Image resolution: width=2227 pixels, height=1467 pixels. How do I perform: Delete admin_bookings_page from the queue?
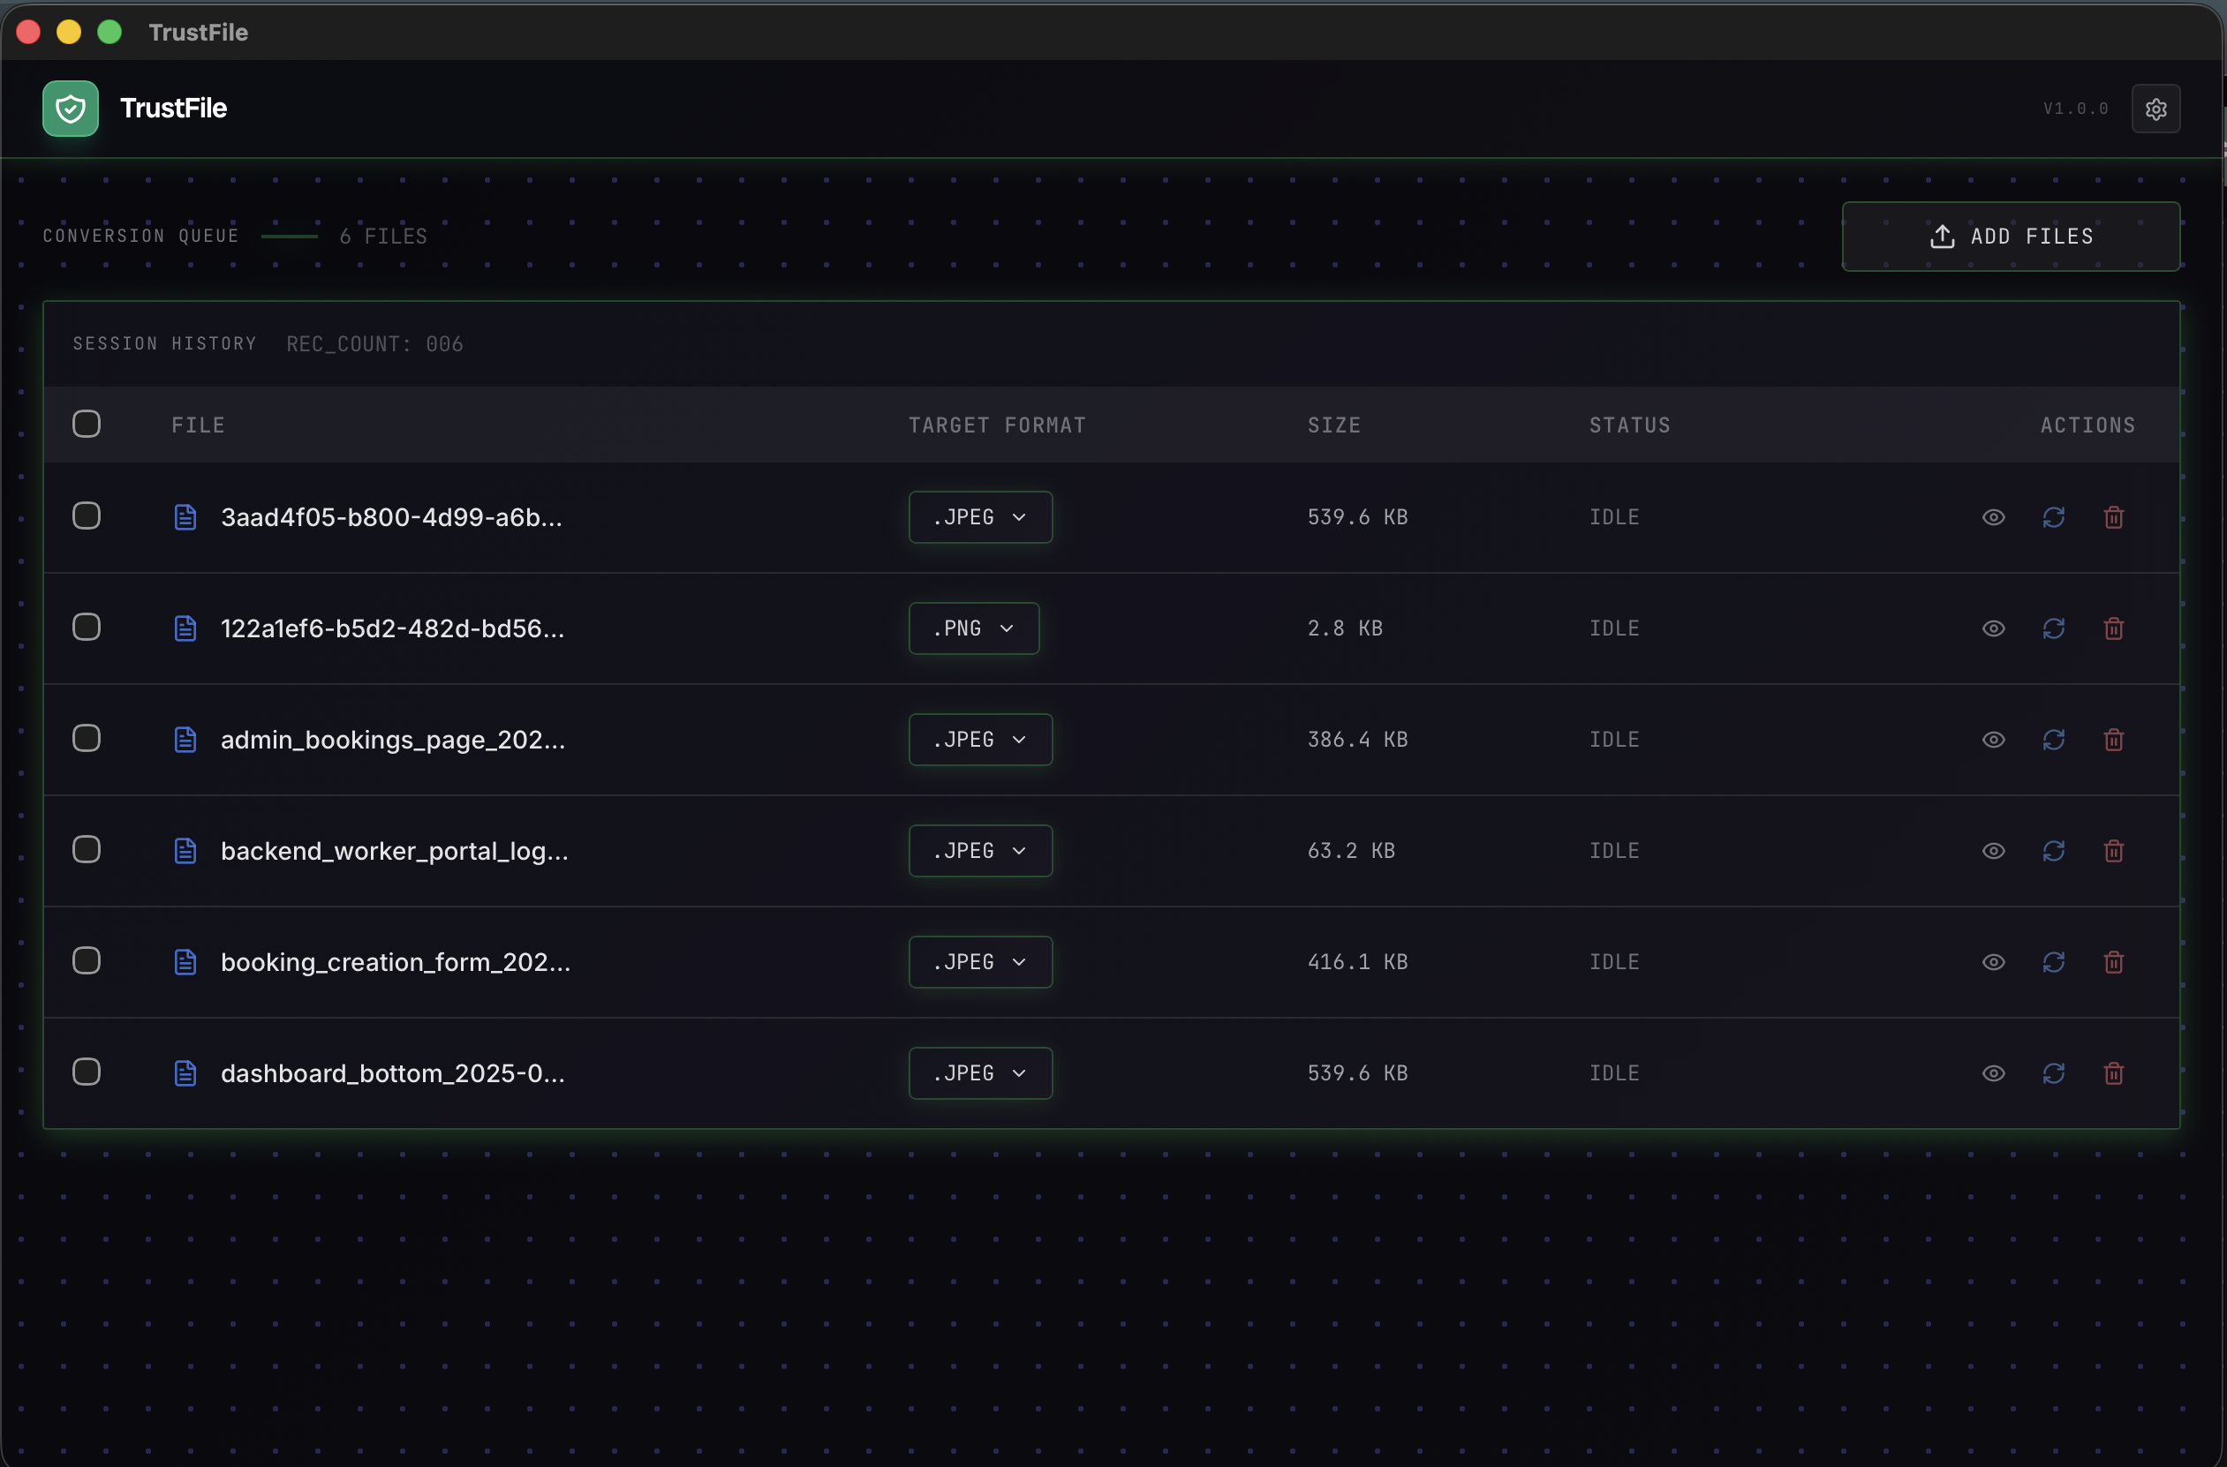tap(2114, 739)
